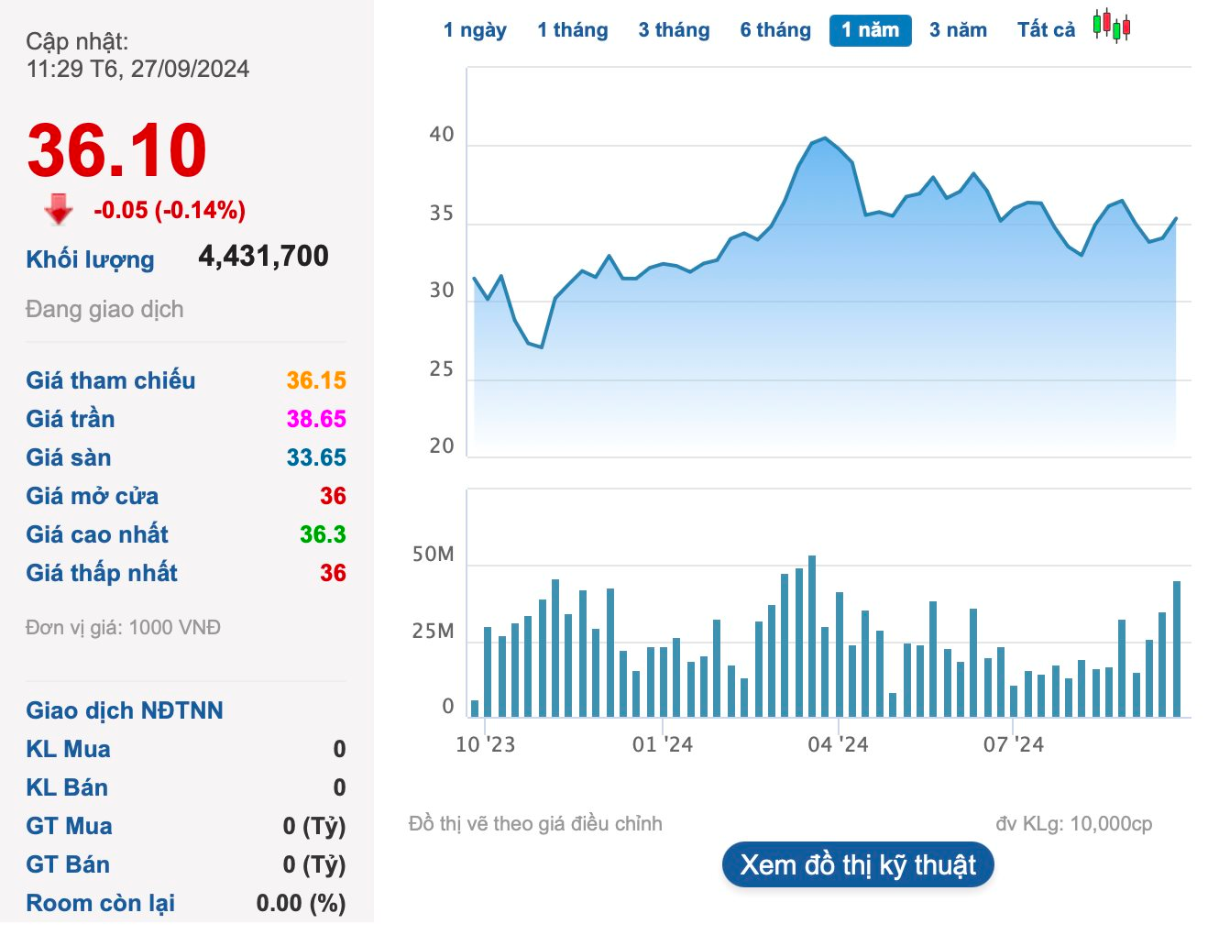Select the '6 tháng' time range tab
1208x935 pixels.
pyautogui.click(x=775, y=30)
